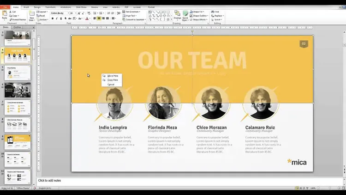Click the Replace command
Image resolution: width=346 pixels, height=195 pixels.
pos(217,16)
